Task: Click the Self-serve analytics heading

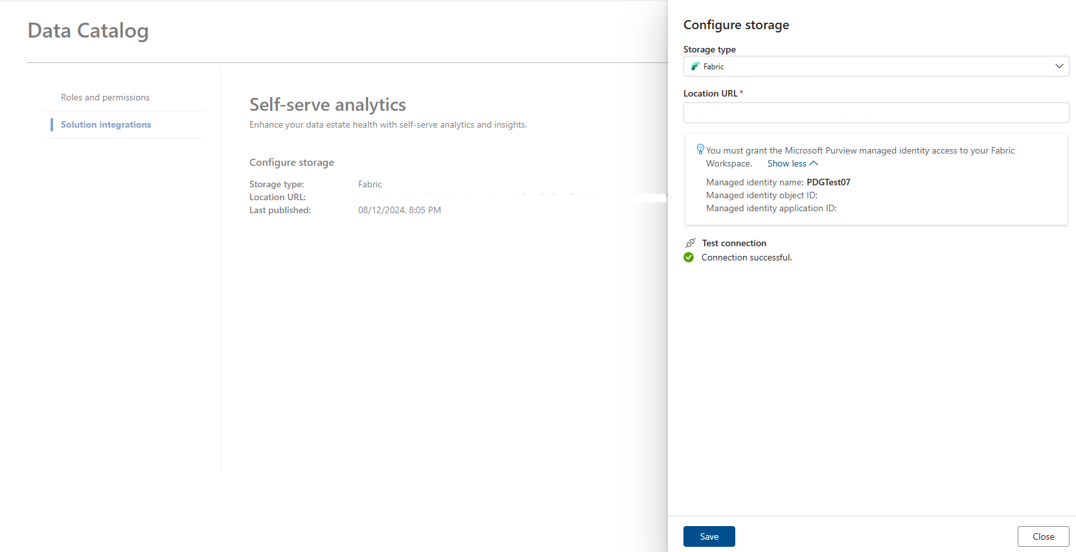Action: point(328,104)
